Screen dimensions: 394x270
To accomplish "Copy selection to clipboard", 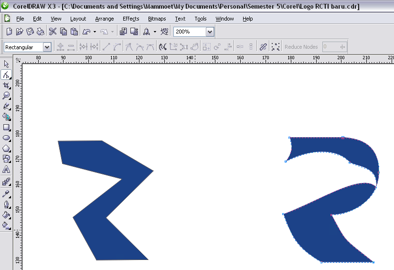I will pyautogui.click(x=64, y=32).
